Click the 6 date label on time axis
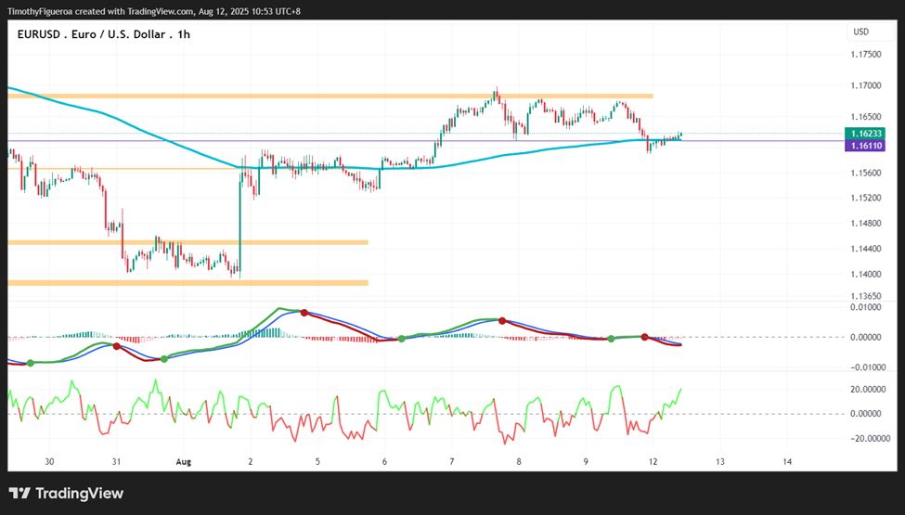905x515 pixels. click(x=384, y=462)
